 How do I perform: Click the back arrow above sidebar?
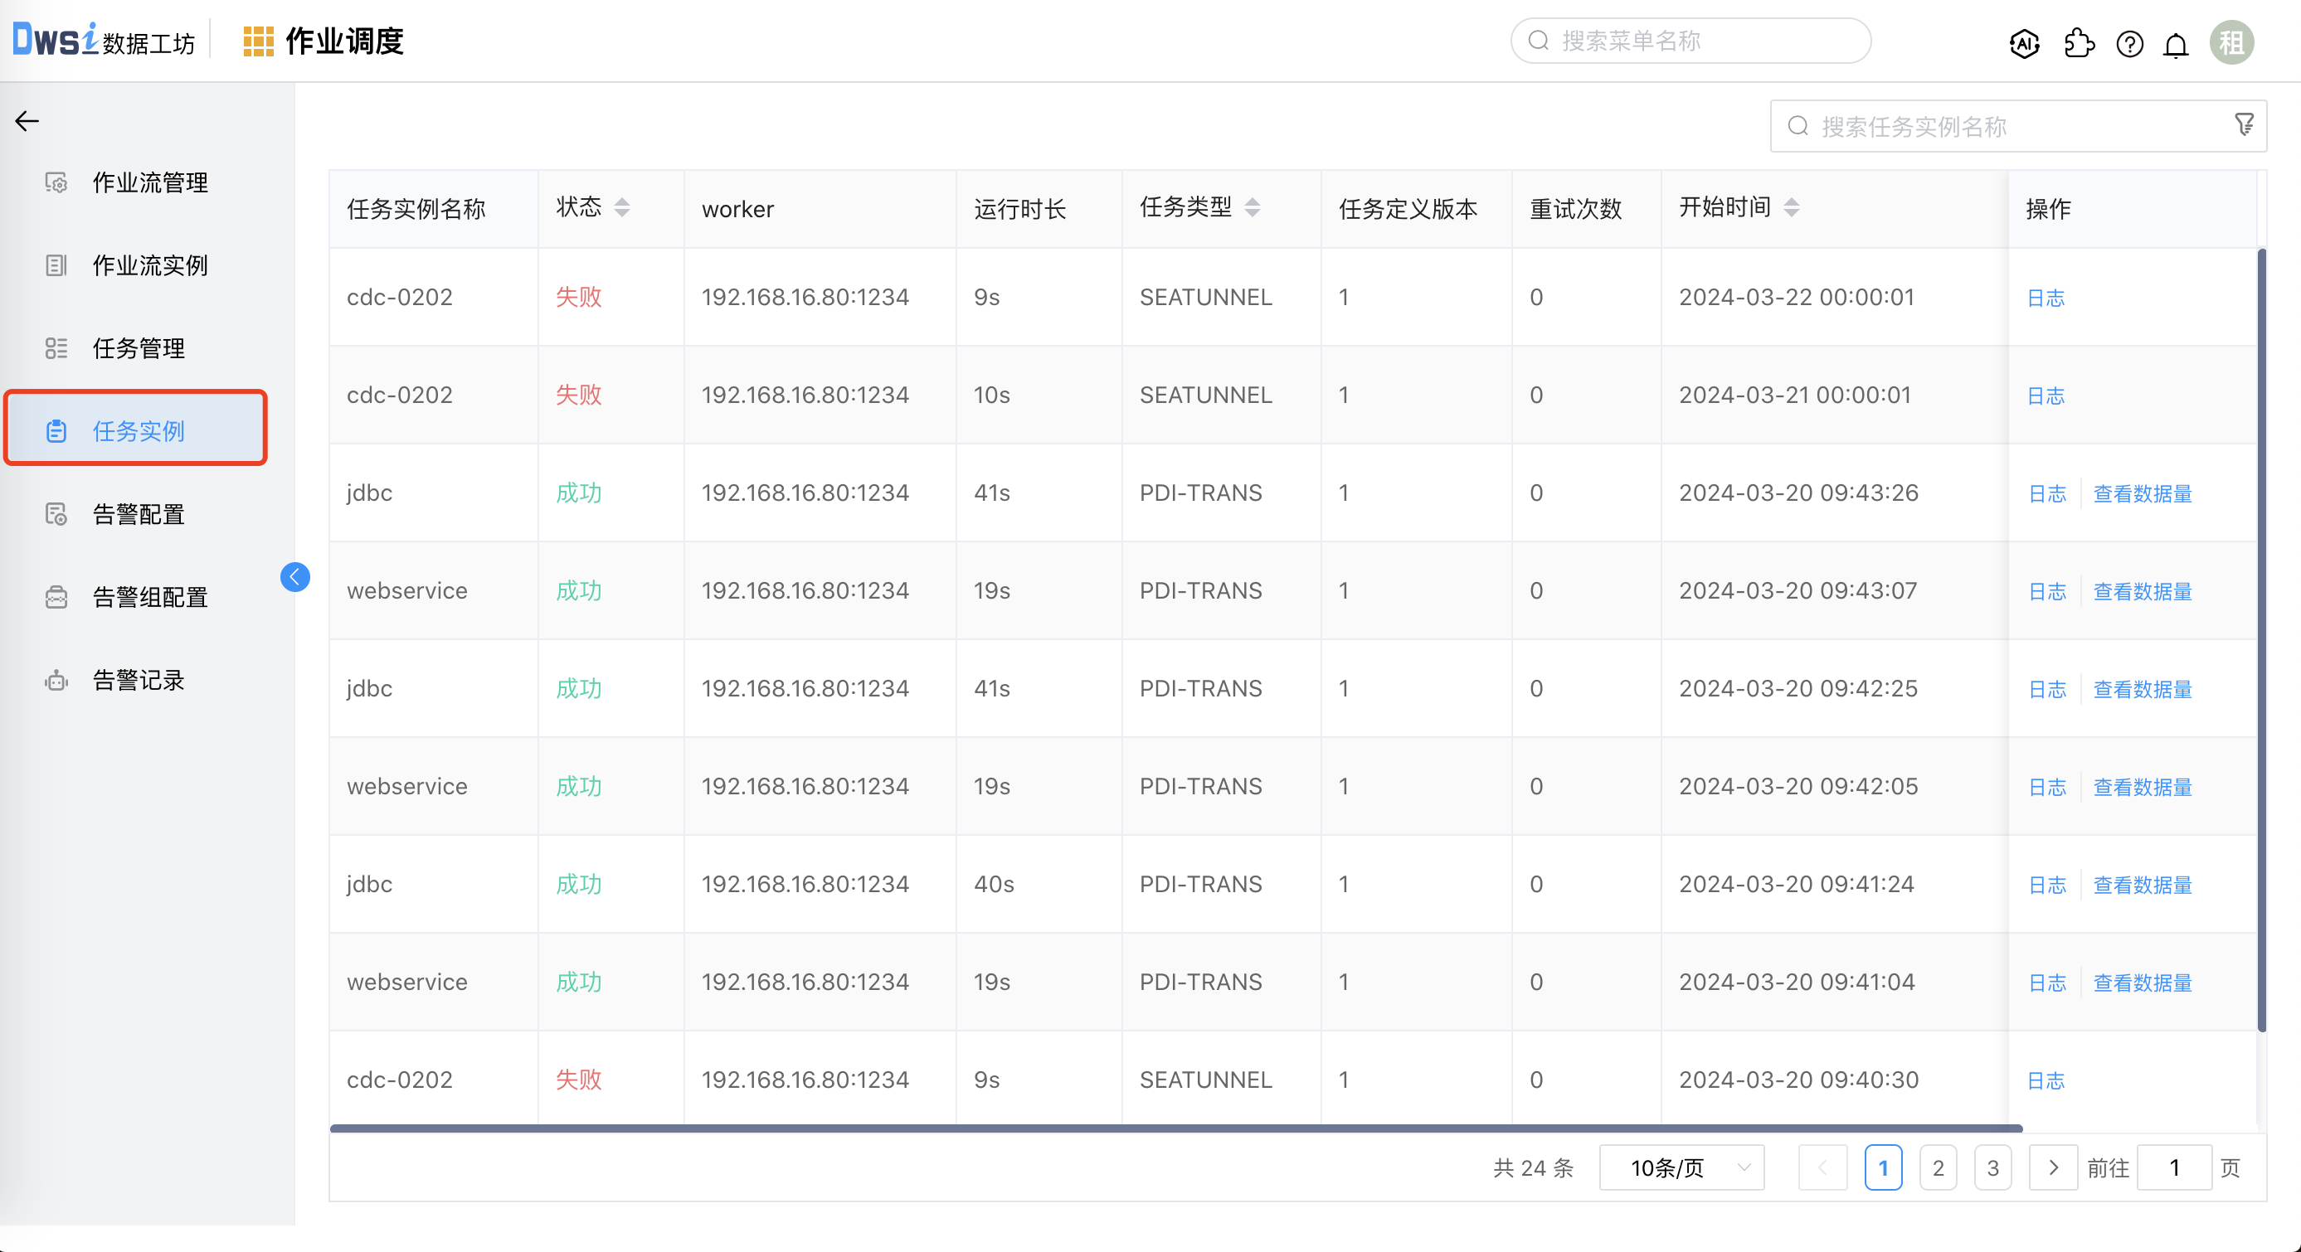point(27,120)
